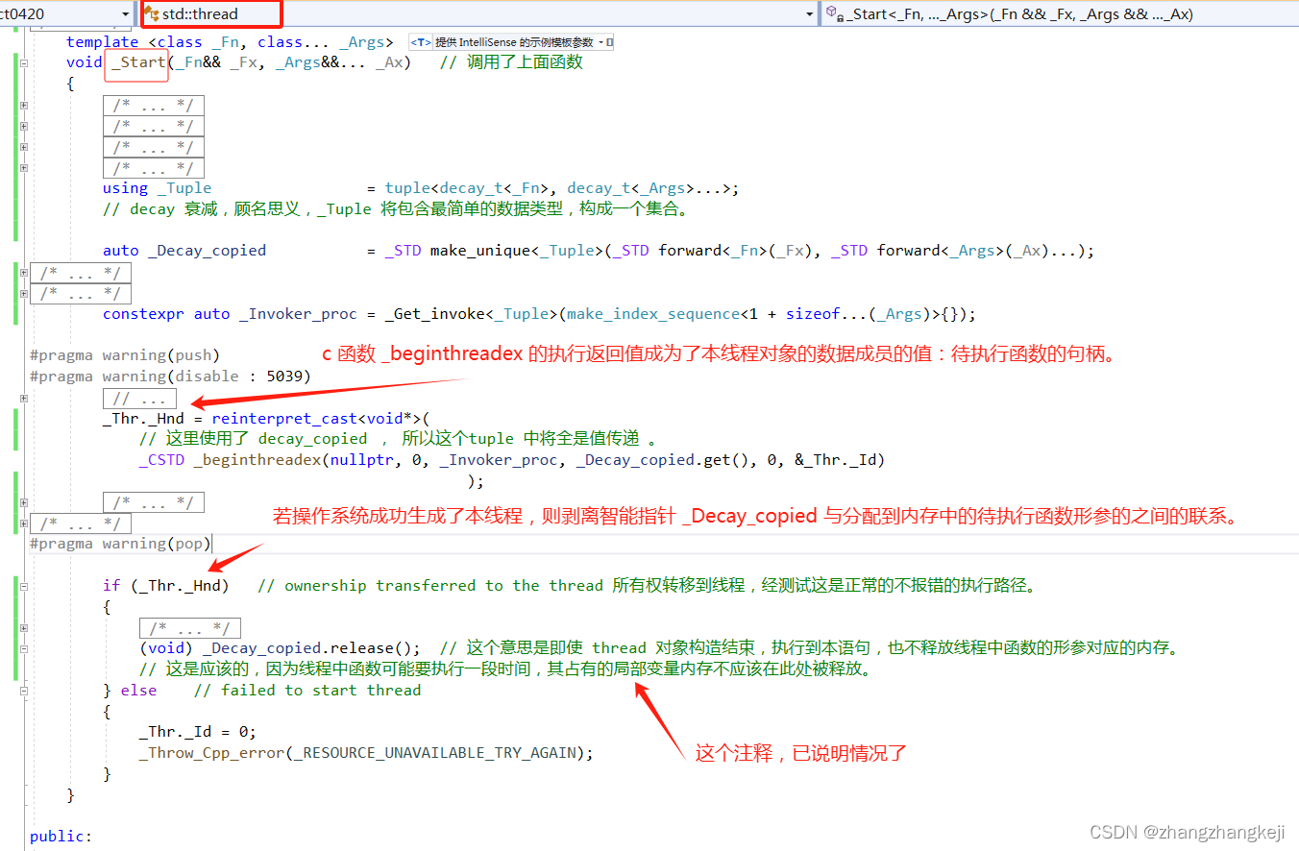
Task: Click the <T> template IntelliSense icon
Action: (x=420, y=42)
